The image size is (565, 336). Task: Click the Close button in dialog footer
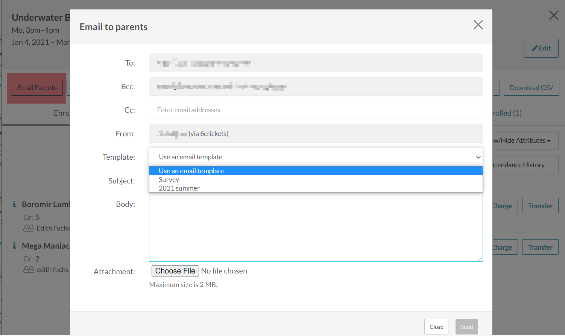(x=436, y=327)
